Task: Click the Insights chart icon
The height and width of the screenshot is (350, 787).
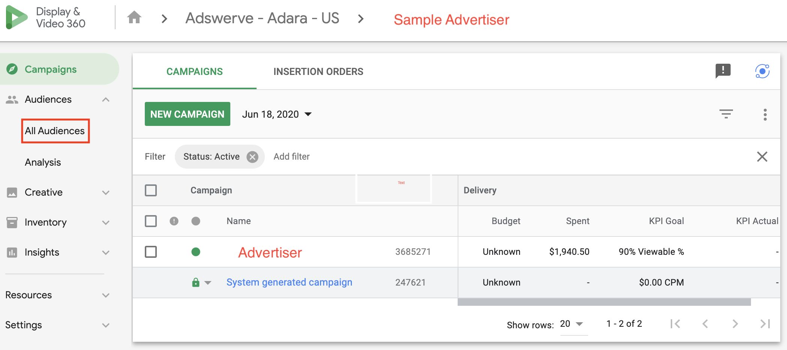Action: pos(12,252)
